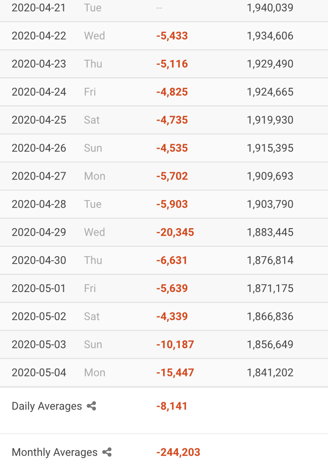Click the -20,345 change value
This screenshot has width=328, height=474.
click(175, 232)
